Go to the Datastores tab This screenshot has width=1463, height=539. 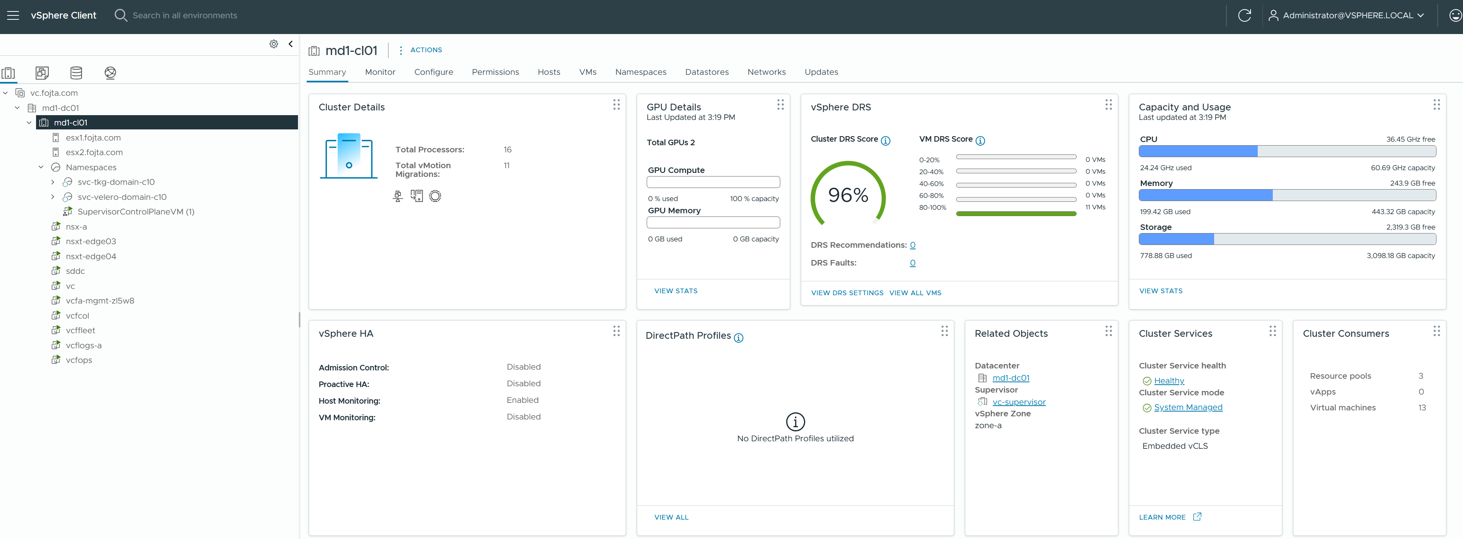[x=707, y=72]
